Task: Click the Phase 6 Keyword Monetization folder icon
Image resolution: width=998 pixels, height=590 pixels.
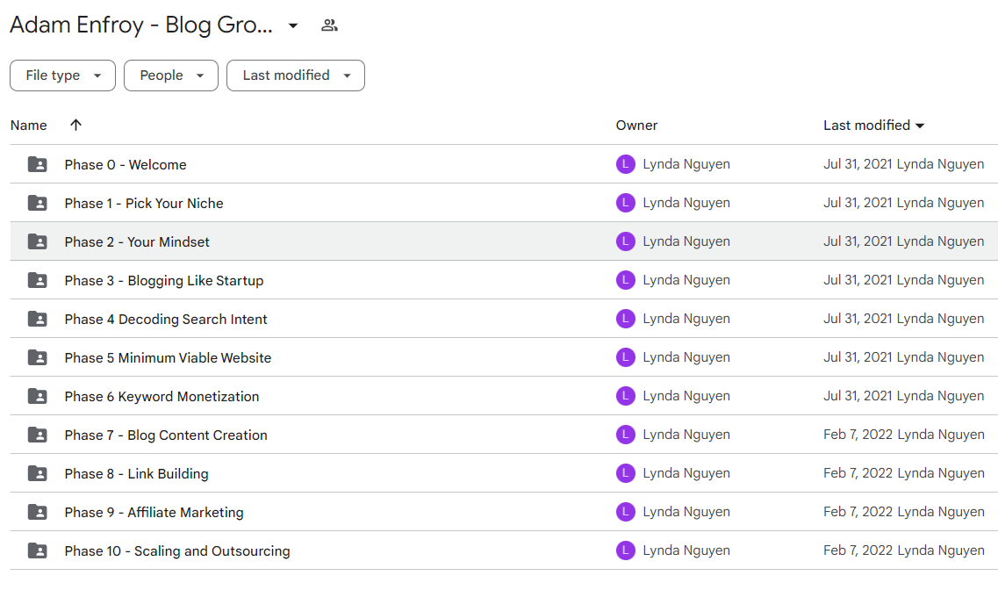Action: pos(38,396)
